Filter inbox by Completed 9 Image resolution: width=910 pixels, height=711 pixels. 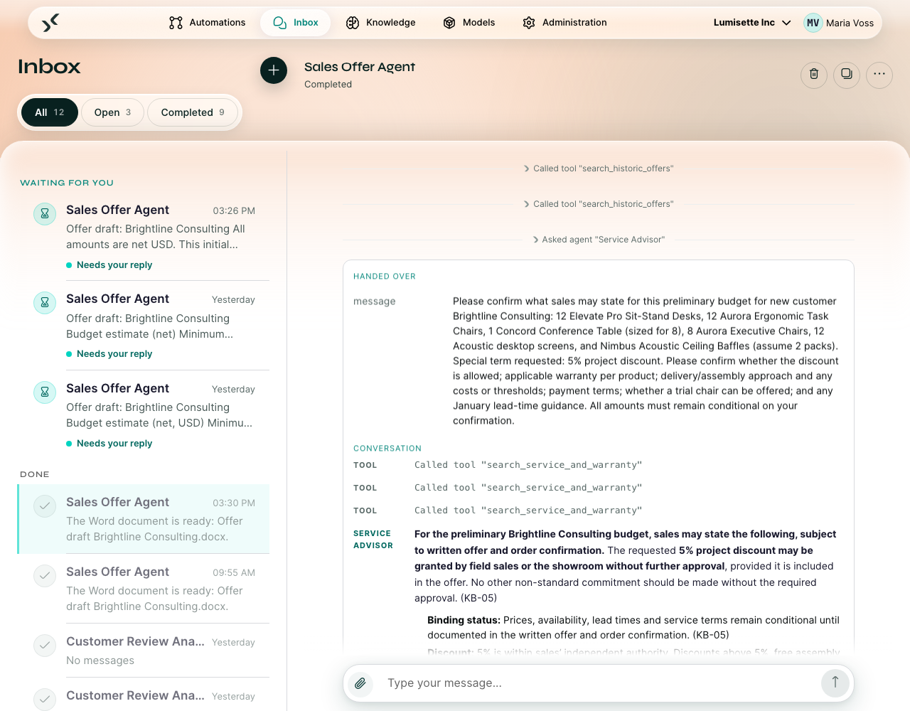tap(193, 112)
